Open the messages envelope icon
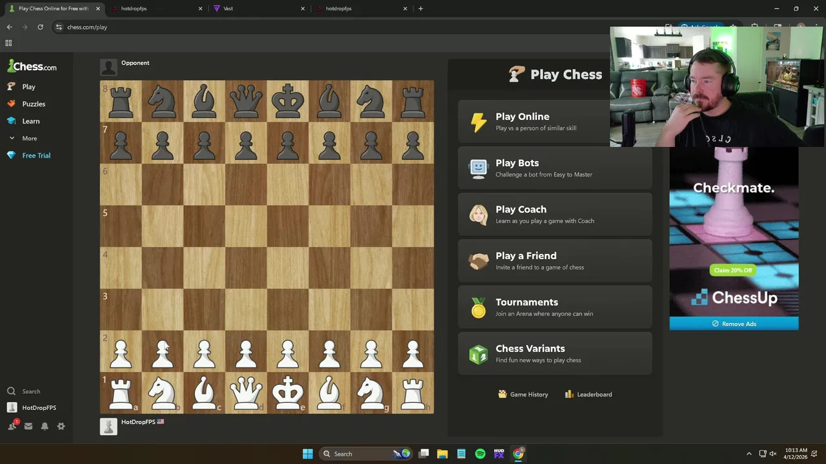Image resolution: width=826 pixels, height=464 pixels. tap(28, 426)
